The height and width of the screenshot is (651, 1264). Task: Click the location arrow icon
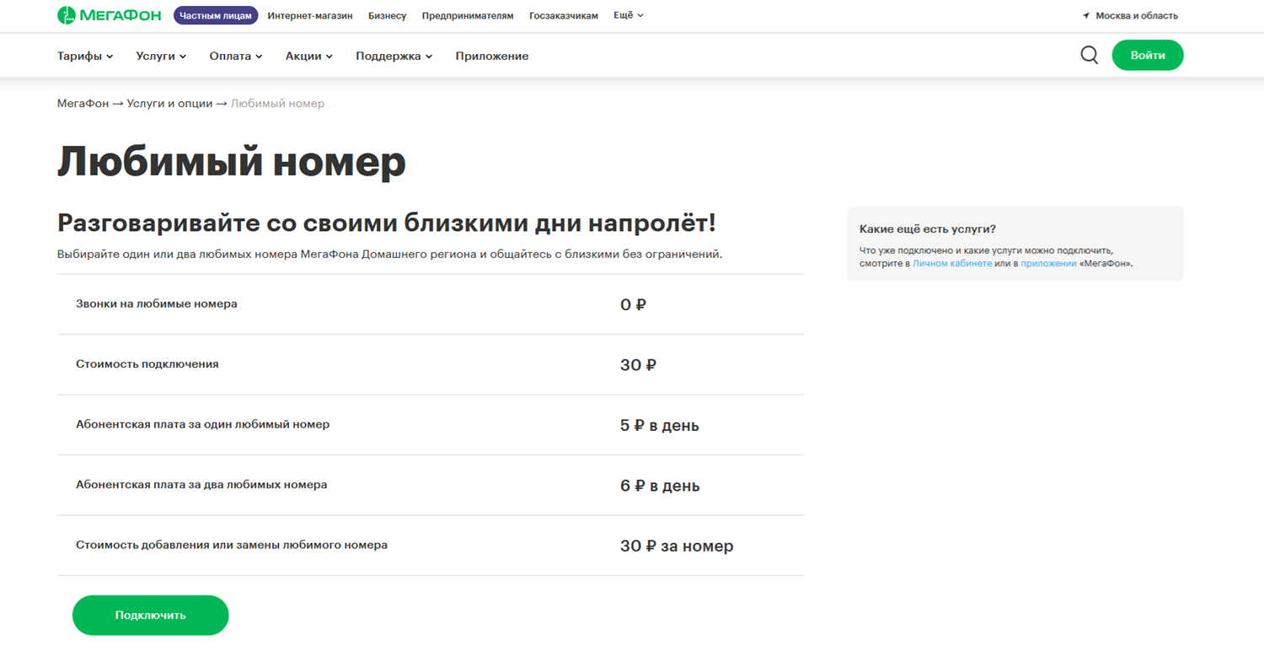coord(1086,16)
